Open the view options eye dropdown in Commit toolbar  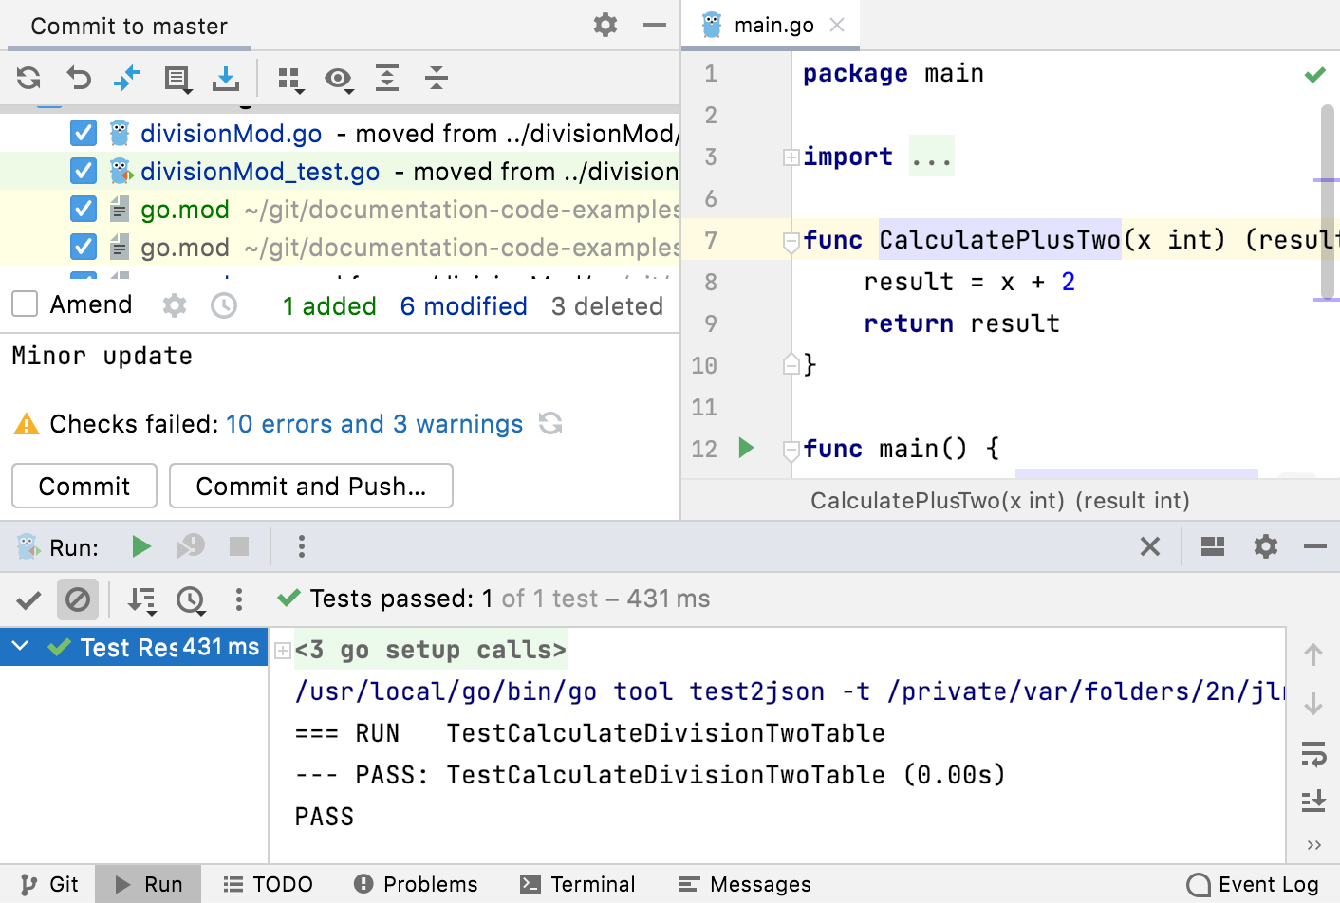340,80
